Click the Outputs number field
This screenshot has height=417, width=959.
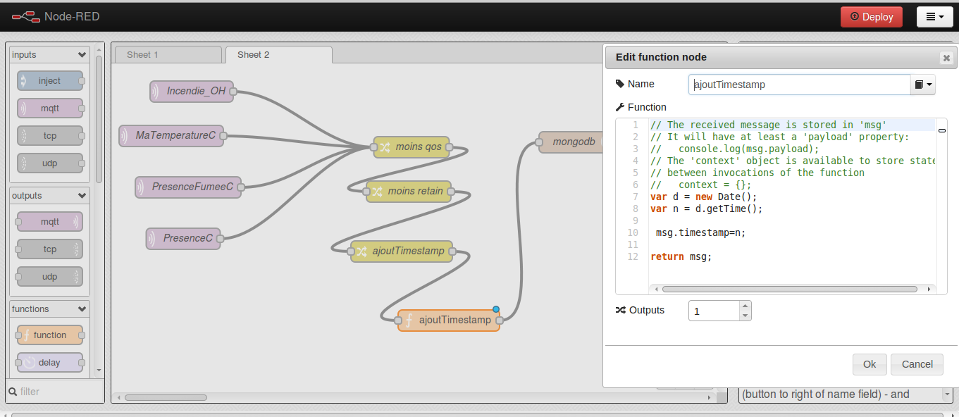[714, 311]
